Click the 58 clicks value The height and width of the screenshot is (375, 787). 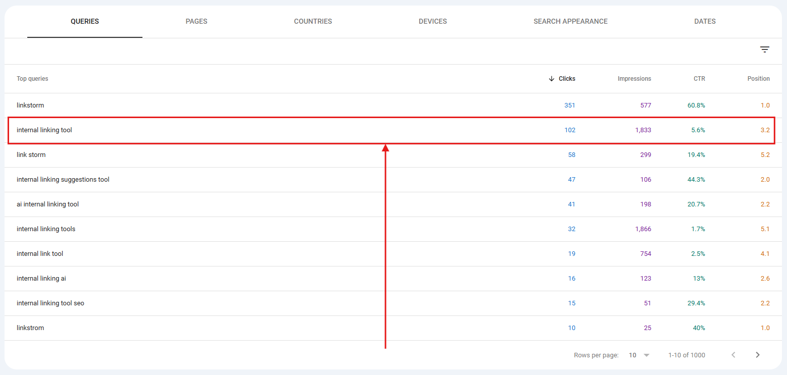pyautogui.click(x=572, y=155)
